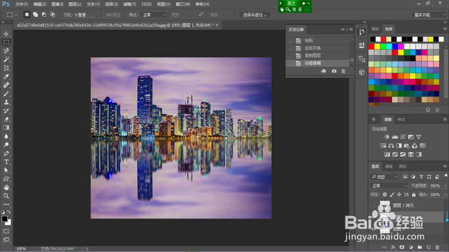The height and width of the screenshot is (252, 449).
Task: Select the Zoom tool
Action: tap(6, 196)
